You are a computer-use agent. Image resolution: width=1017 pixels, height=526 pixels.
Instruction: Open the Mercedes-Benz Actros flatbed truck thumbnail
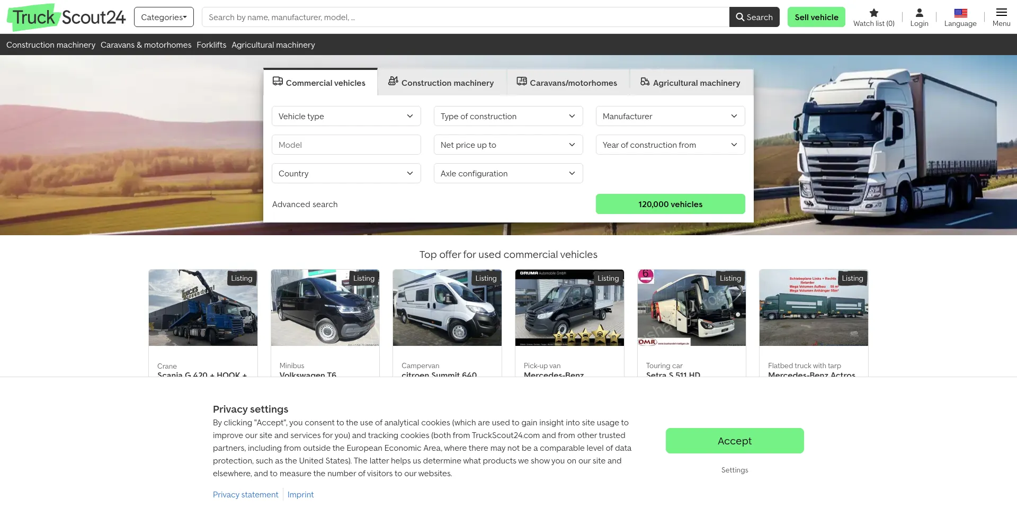point(814,308)
